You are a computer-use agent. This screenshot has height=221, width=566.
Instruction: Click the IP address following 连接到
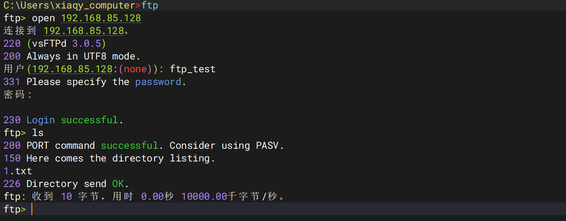(x=84, y=31)
